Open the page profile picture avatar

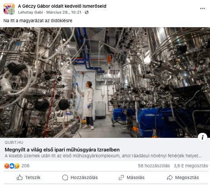pyautogui.click(x=9, y=9)
